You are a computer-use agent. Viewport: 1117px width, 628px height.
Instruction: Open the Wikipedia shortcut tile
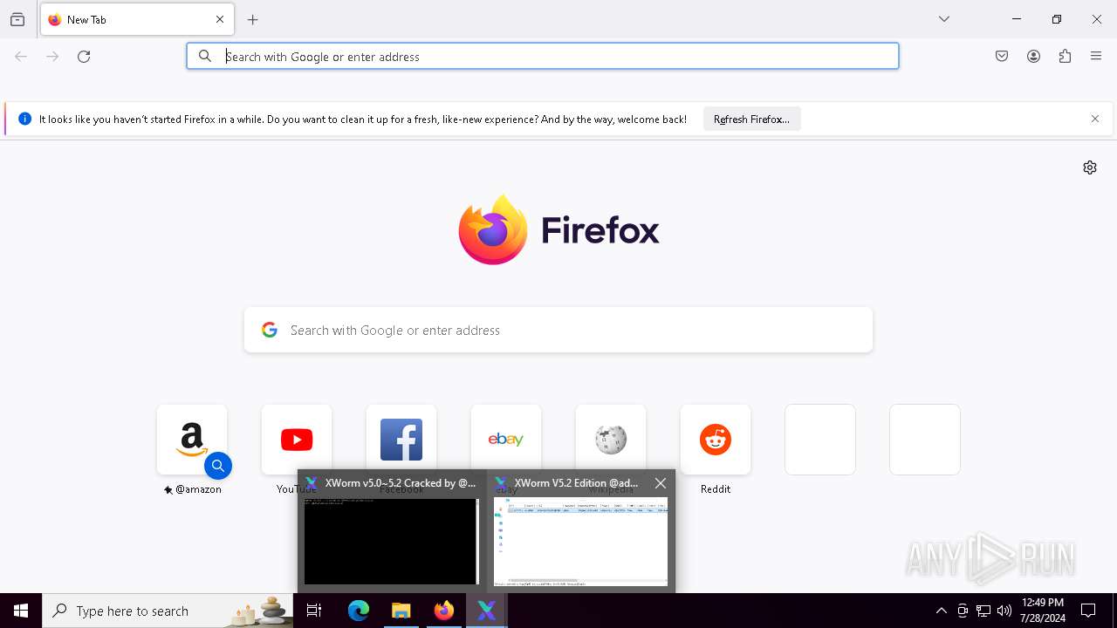(x=611, y=440)
